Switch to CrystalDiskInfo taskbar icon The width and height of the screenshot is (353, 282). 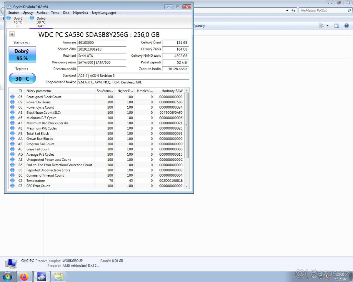click(x=41, y=277)
